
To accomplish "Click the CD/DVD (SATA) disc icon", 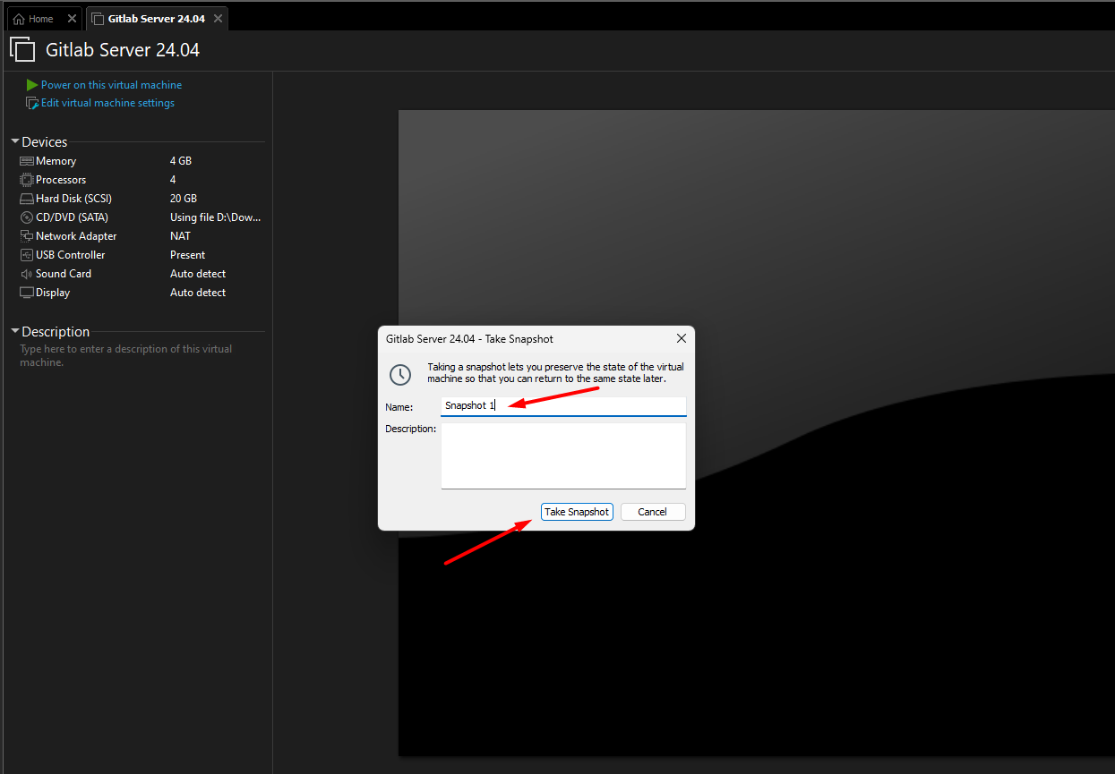I will (x=26, y=217).
